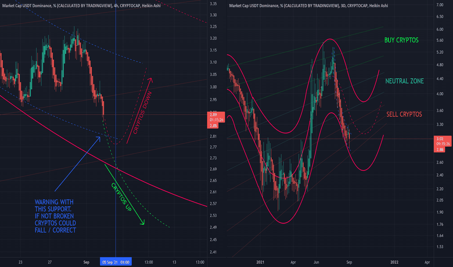The width and height of the screenshot is (453, 267).
Task: Click the 3.15 price axis value
Action: click(x=213, y=50)
